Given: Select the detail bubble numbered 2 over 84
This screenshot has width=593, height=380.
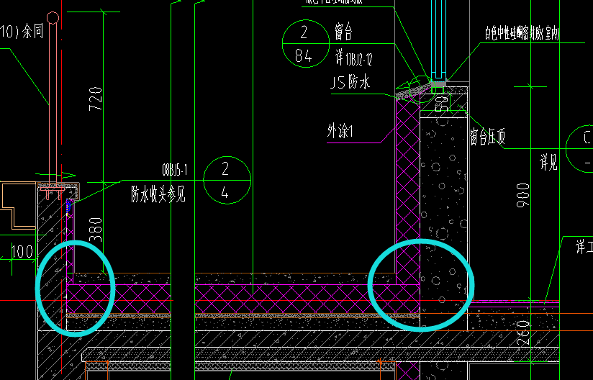Looking at the screenshot, I should 306,44.
